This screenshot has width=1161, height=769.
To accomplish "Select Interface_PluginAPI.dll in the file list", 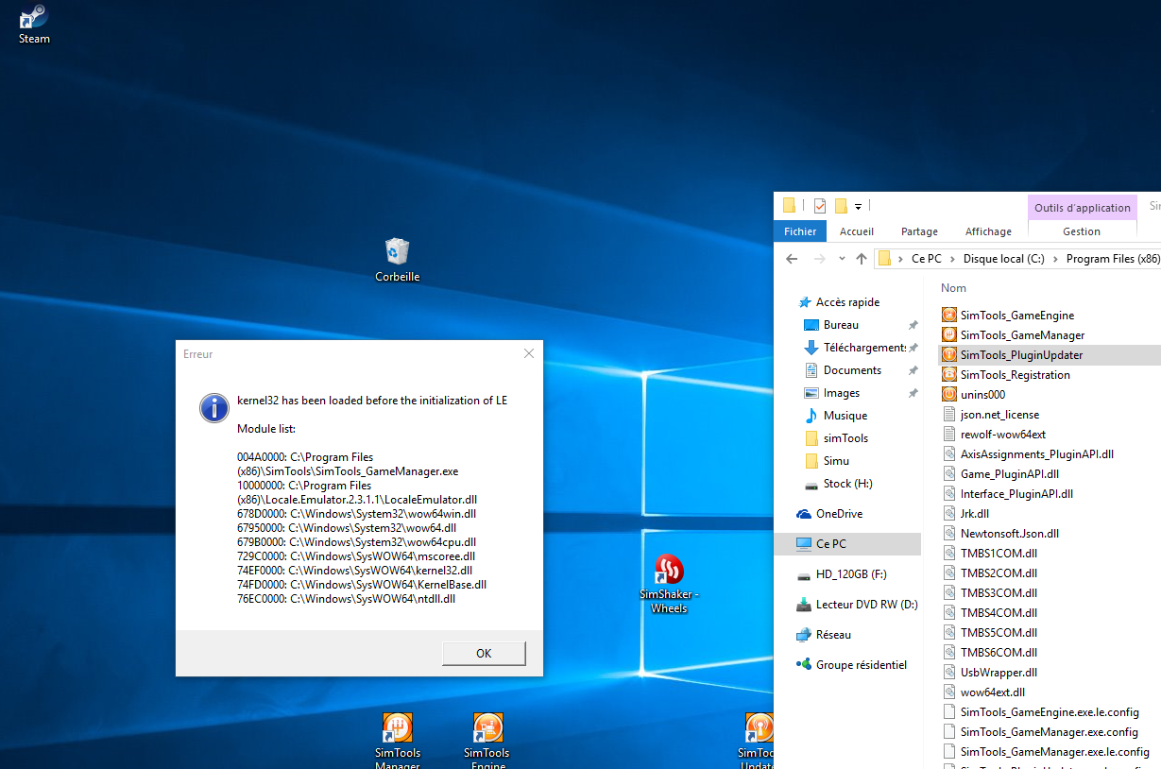I will point(1016,493).
